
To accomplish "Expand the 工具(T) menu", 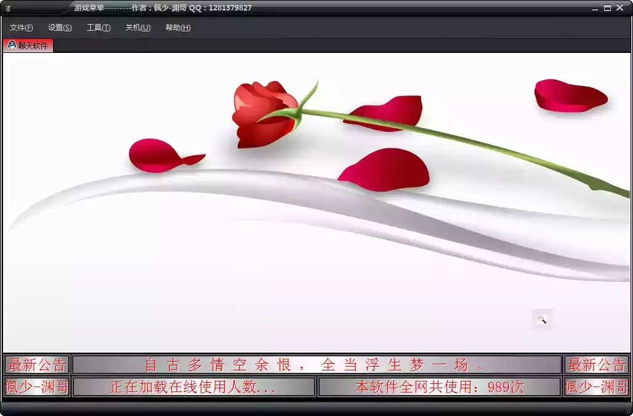I will [x=99, y=28].
